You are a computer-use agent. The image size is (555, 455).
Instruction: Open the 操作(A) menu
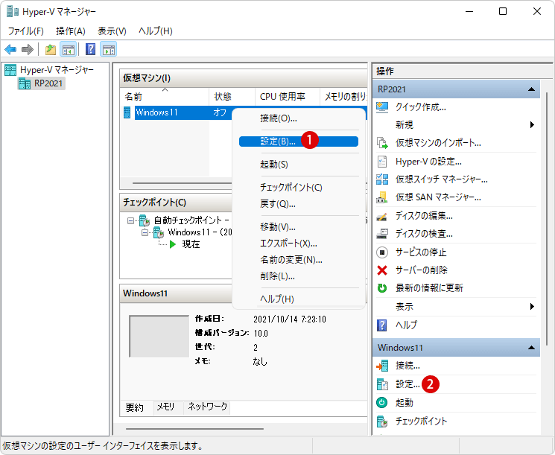click(71, 31)
